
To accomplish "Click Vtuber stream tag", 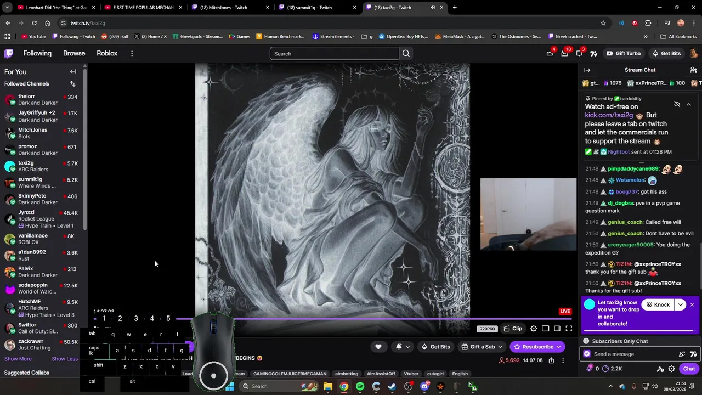I will click(x=411, y=374).
